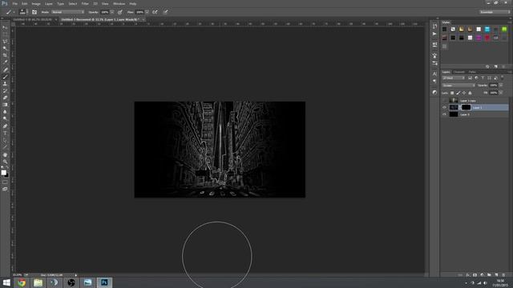Toggle Quick Mask mode
Image resolution: width=513 pixels, height=288 pixels.
(x=5, y=182)
